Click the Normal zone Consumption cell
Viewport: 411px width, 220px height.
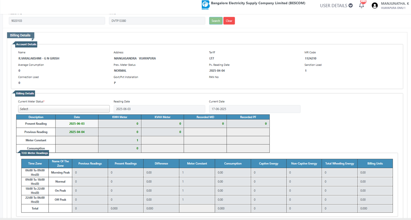pos(233,181)
